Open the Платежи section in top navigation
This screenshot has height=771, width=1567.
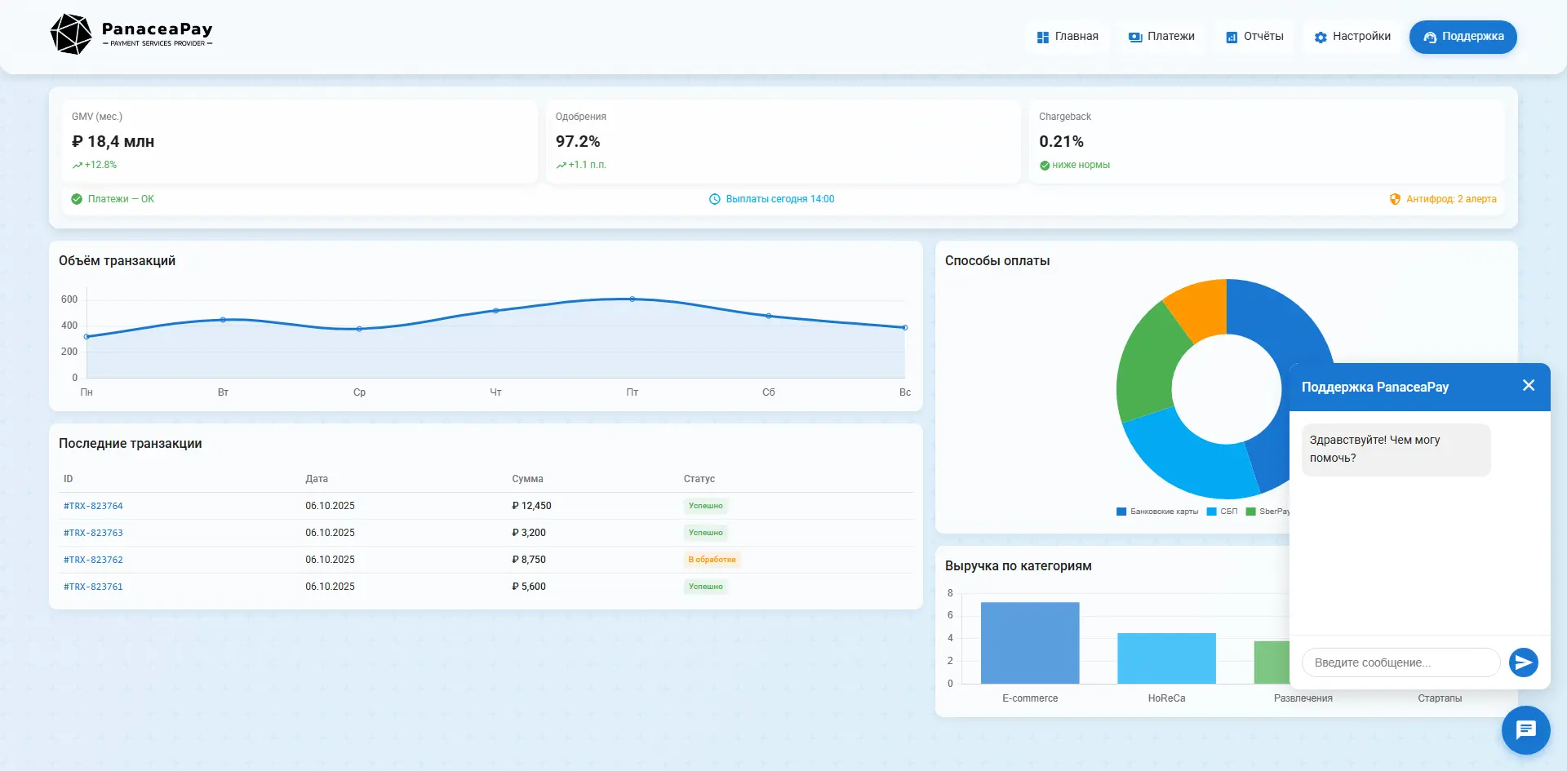pos(1161,37)
